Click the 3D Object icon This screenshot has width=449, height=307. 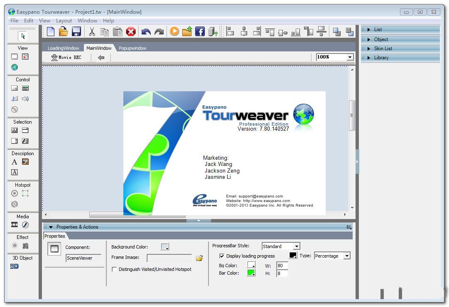click(x=14, y=266)
